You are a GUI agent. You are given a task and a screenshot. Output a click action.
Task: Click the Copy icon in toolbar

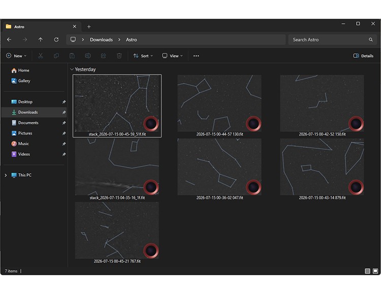tap(56, 56)
